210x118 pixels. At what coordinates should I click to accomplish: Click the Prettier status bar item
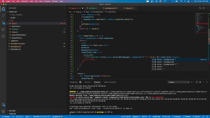pyautogui.click(x=187, y=117)
